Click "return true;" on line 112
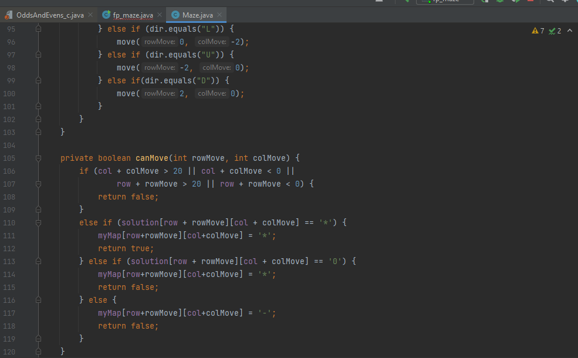This screenshot has height=358, width=578. point(126,248)
